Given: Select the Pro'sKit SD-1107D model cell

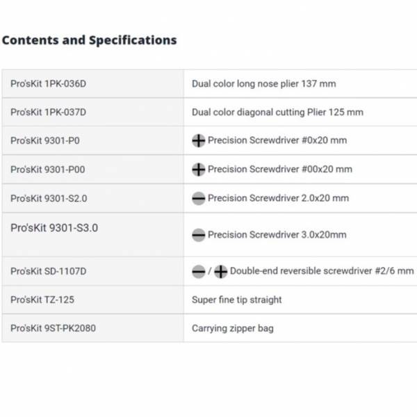Looking at the screenshot, I should pyautogui.click(x=92, y=271).
